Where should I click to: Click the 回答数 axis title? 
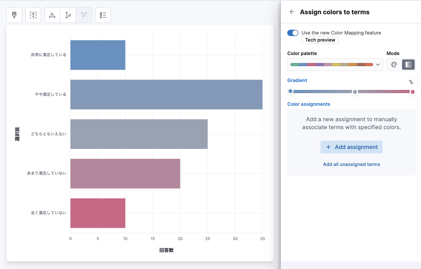tap(167, 250)
